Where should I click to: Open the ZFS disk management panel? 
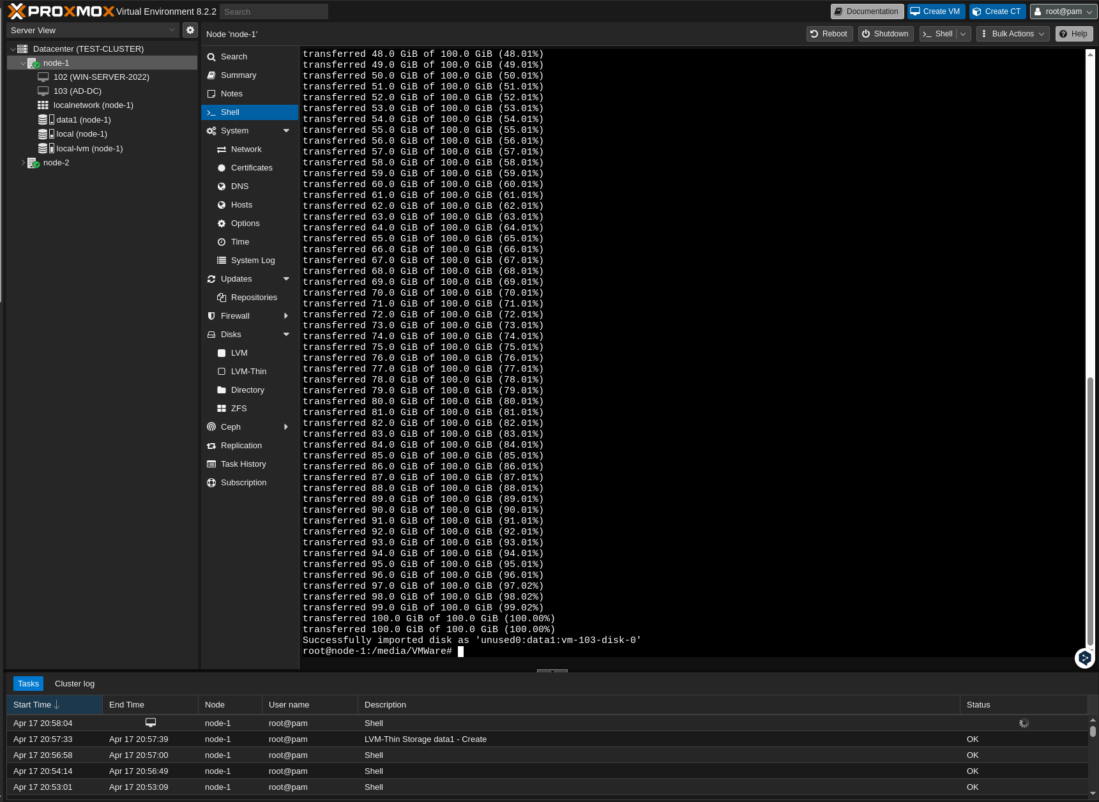tap(238, 408)
